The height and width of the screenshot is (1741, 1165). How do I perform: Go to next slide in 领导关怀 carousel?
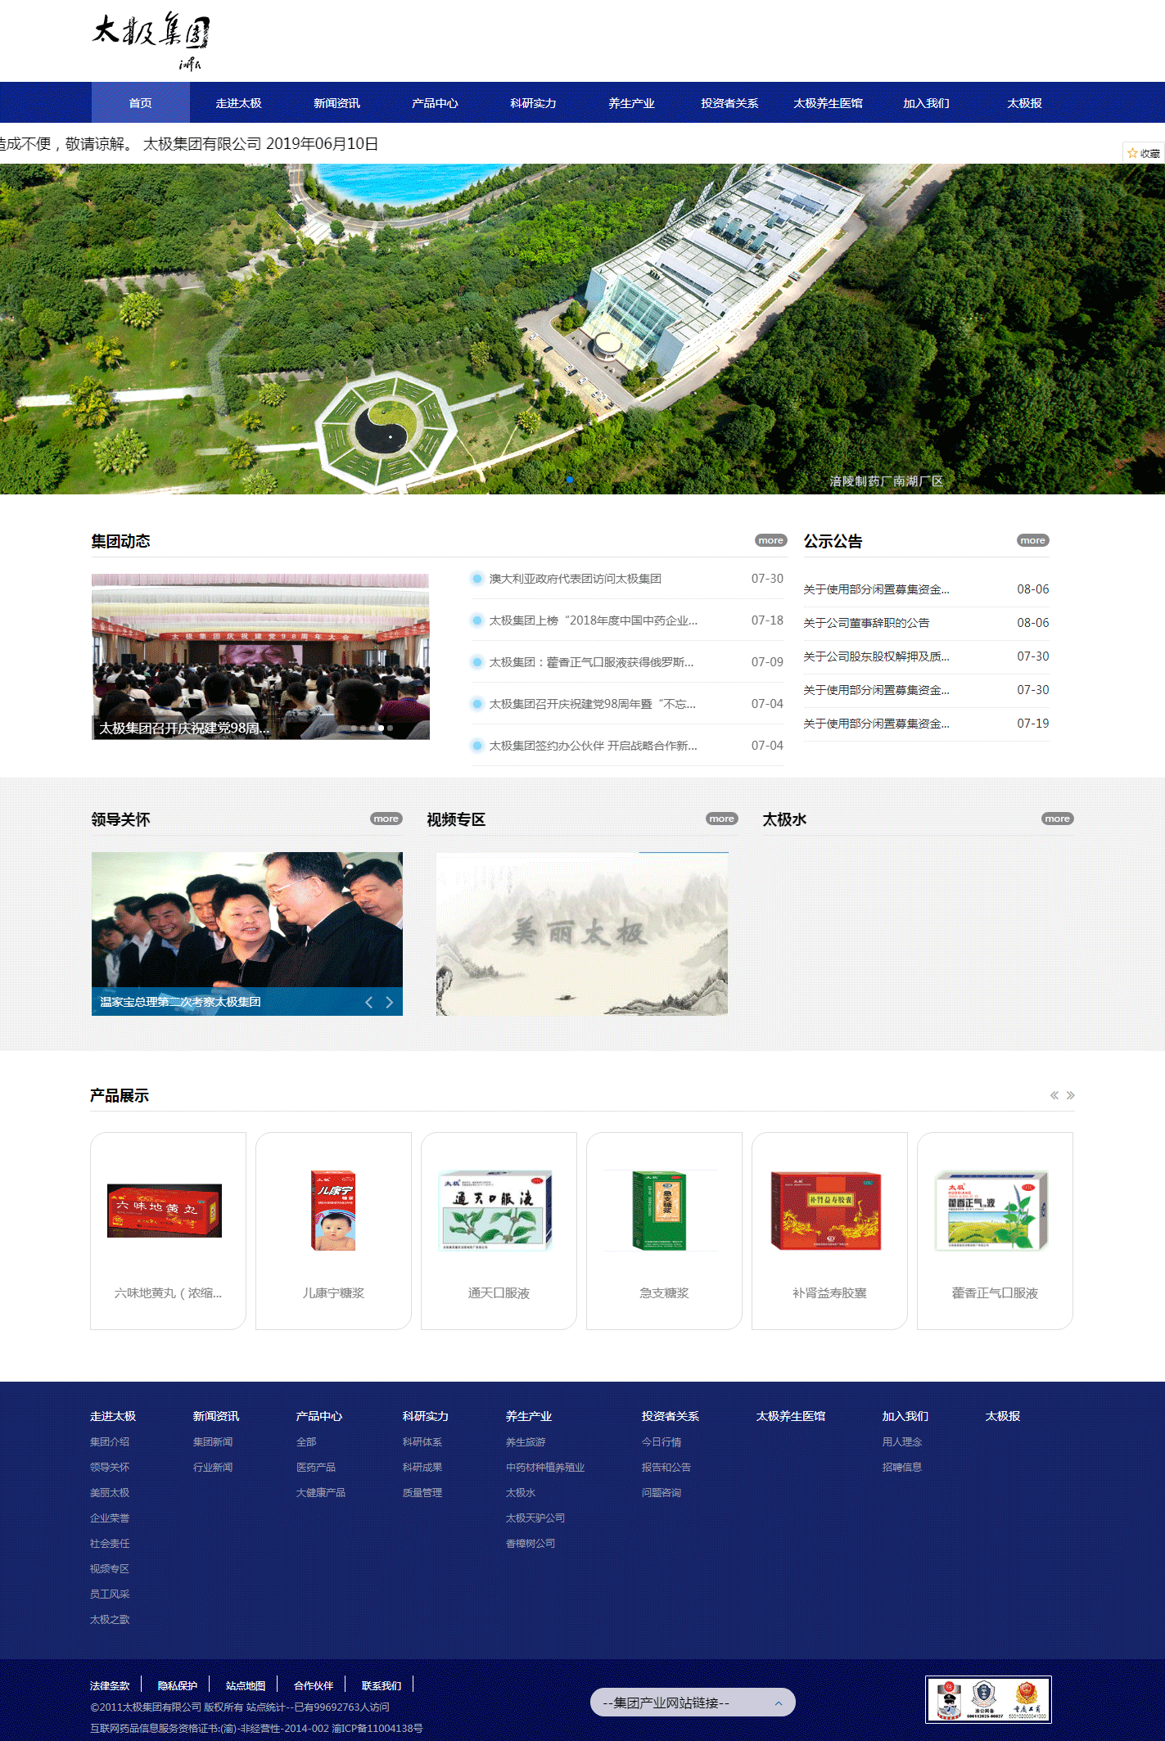(x=390, y=1002)
